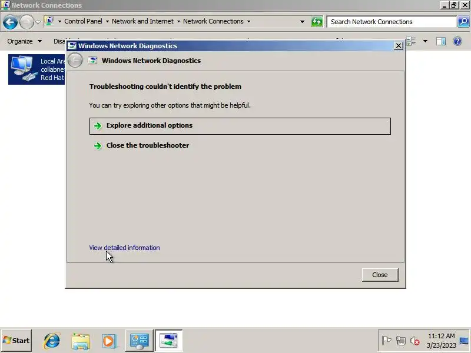Click Network and Internet breadcrumb

click(x=142, y=21)
